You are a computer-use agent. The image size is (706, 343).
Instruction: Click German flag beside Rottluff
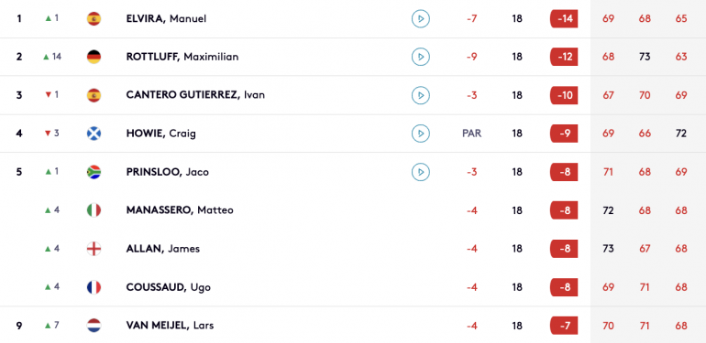click(94, 57)
